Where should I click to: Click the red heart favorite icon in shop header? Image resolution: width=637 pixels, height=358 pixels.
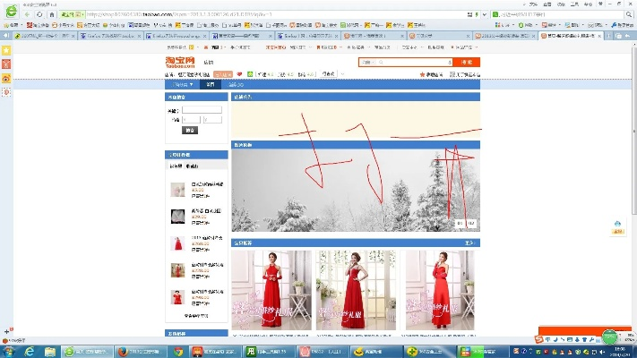(239, 74)
